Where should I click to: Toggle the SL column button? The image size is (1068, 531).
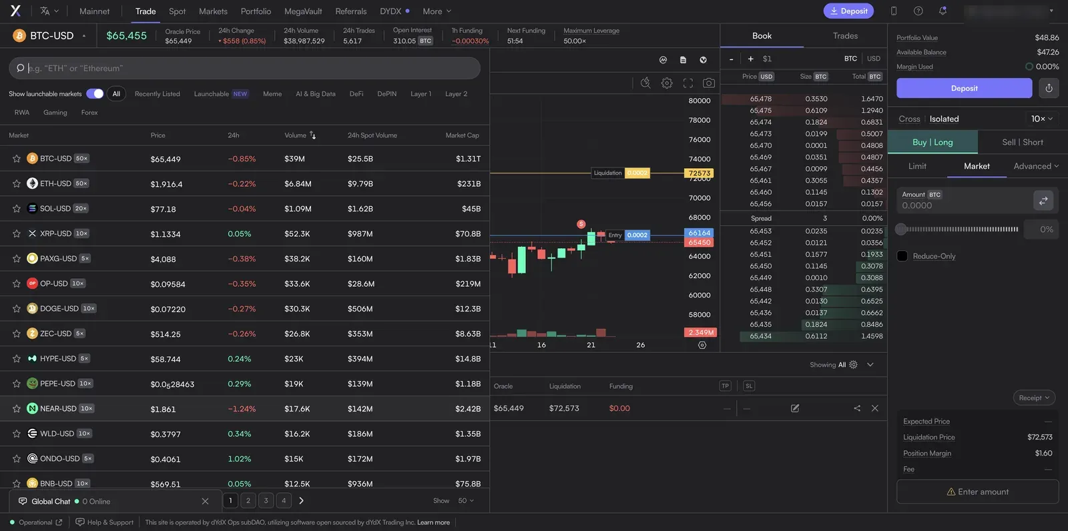coord(749,386)
